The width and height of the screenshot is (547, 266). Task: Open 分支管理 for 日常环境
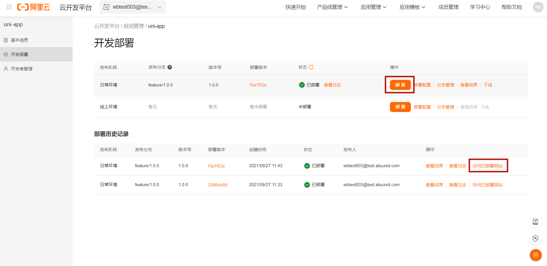click(446, 85)
